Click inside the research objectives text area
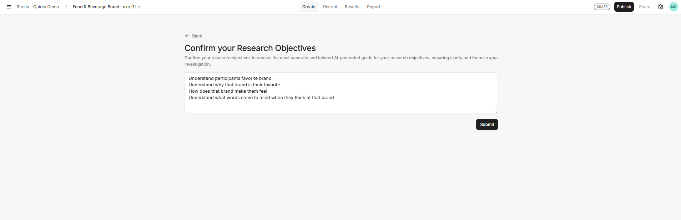The height and width of the screenshot is (220, 681). pos(341,93)
